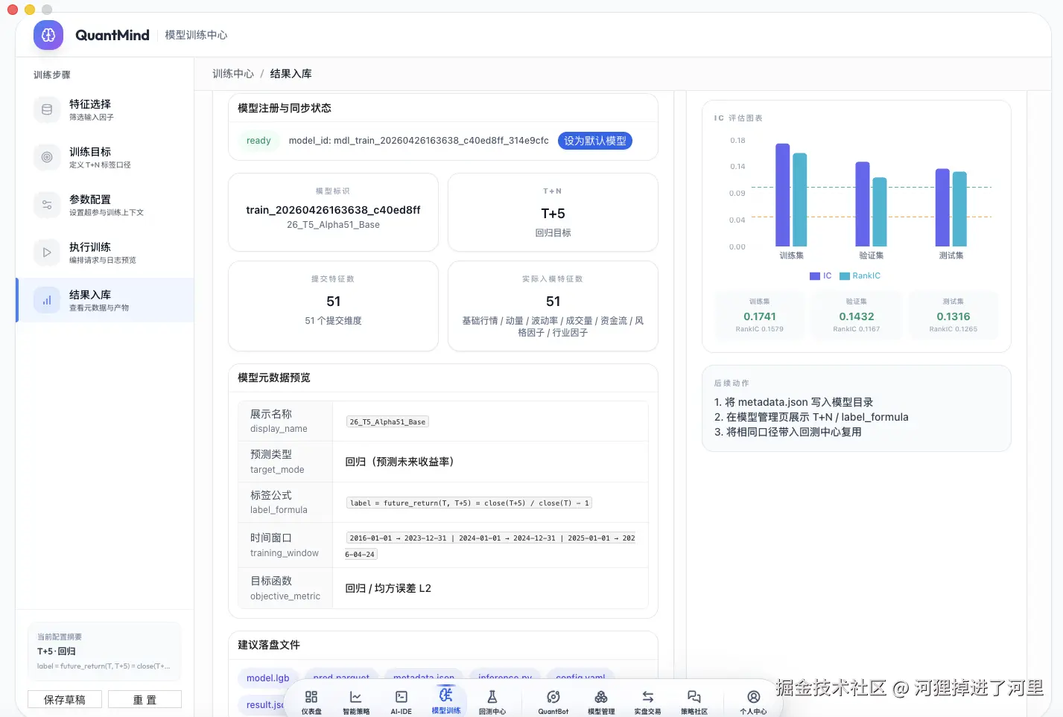The image size is (1063, 717).
Task: Select the 训练目标 target icon
Action: (47, 157)
